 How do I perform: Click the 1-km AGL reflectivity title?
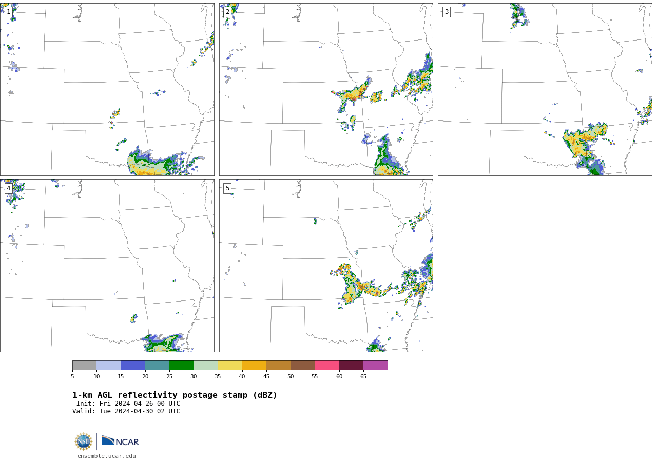(175, 395)
